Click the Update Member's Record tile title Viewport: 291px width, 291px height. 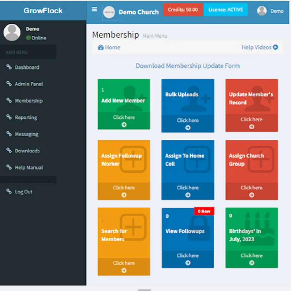click(251, 99)
